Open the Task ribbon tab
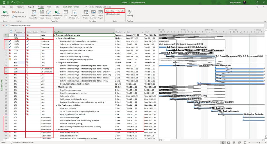The width and height of the screenshot is (267, 144). 11,7
